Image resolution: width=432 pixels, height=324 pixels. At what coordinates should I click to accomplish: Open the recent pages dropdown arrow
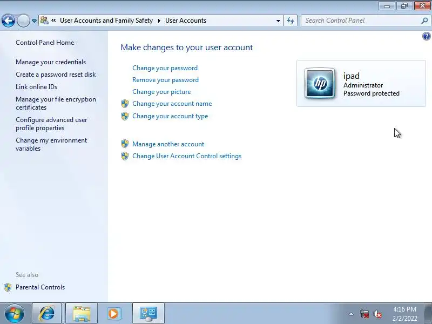(x=34, y=21)
